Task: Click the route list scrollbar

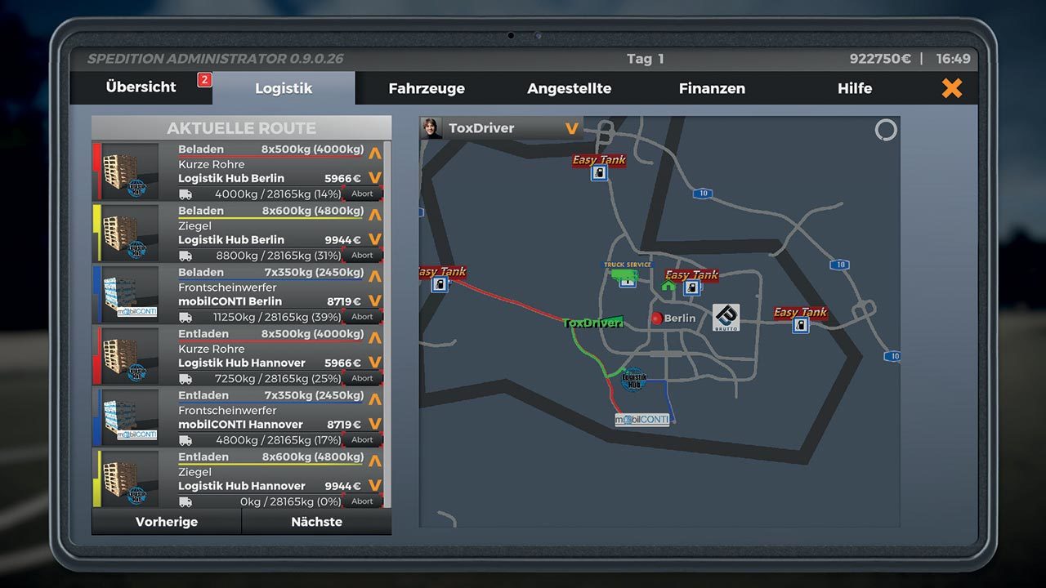Action: click(387, 325)
